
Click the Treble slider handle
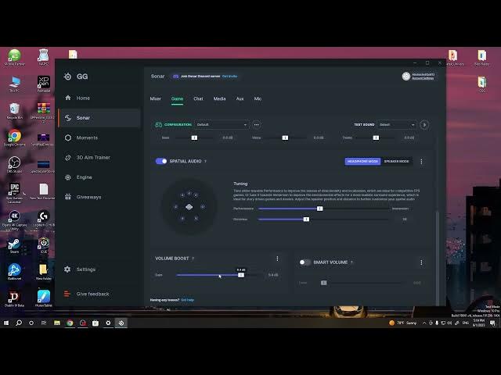[x=376, y=137]
